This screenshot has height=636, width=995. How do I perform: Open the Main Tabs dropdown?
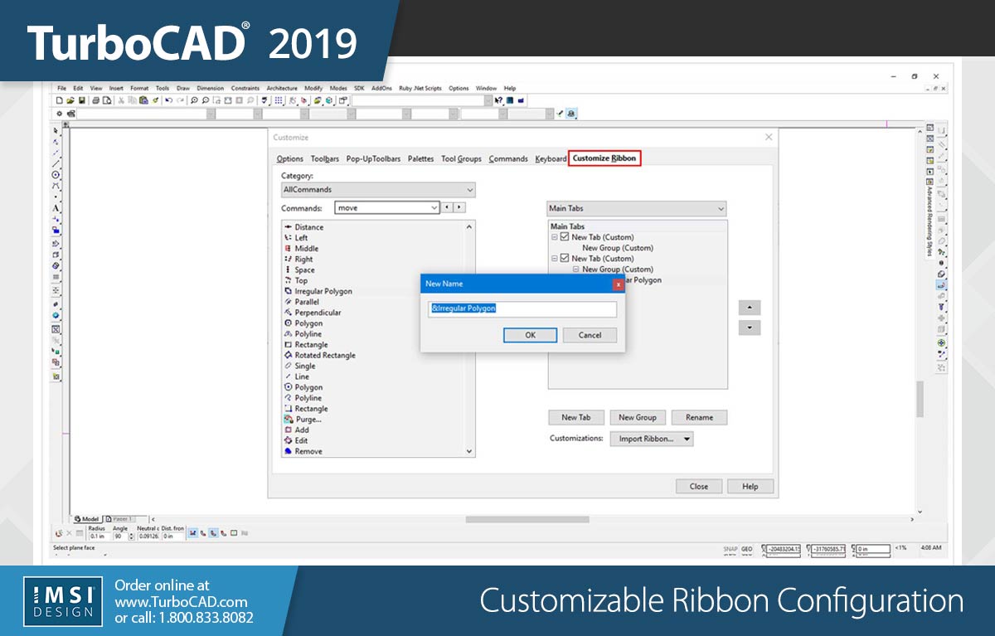point(637,208)
